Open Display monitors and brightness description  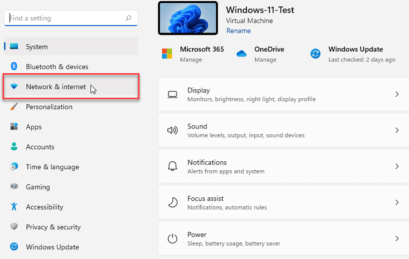coord(251,99)
